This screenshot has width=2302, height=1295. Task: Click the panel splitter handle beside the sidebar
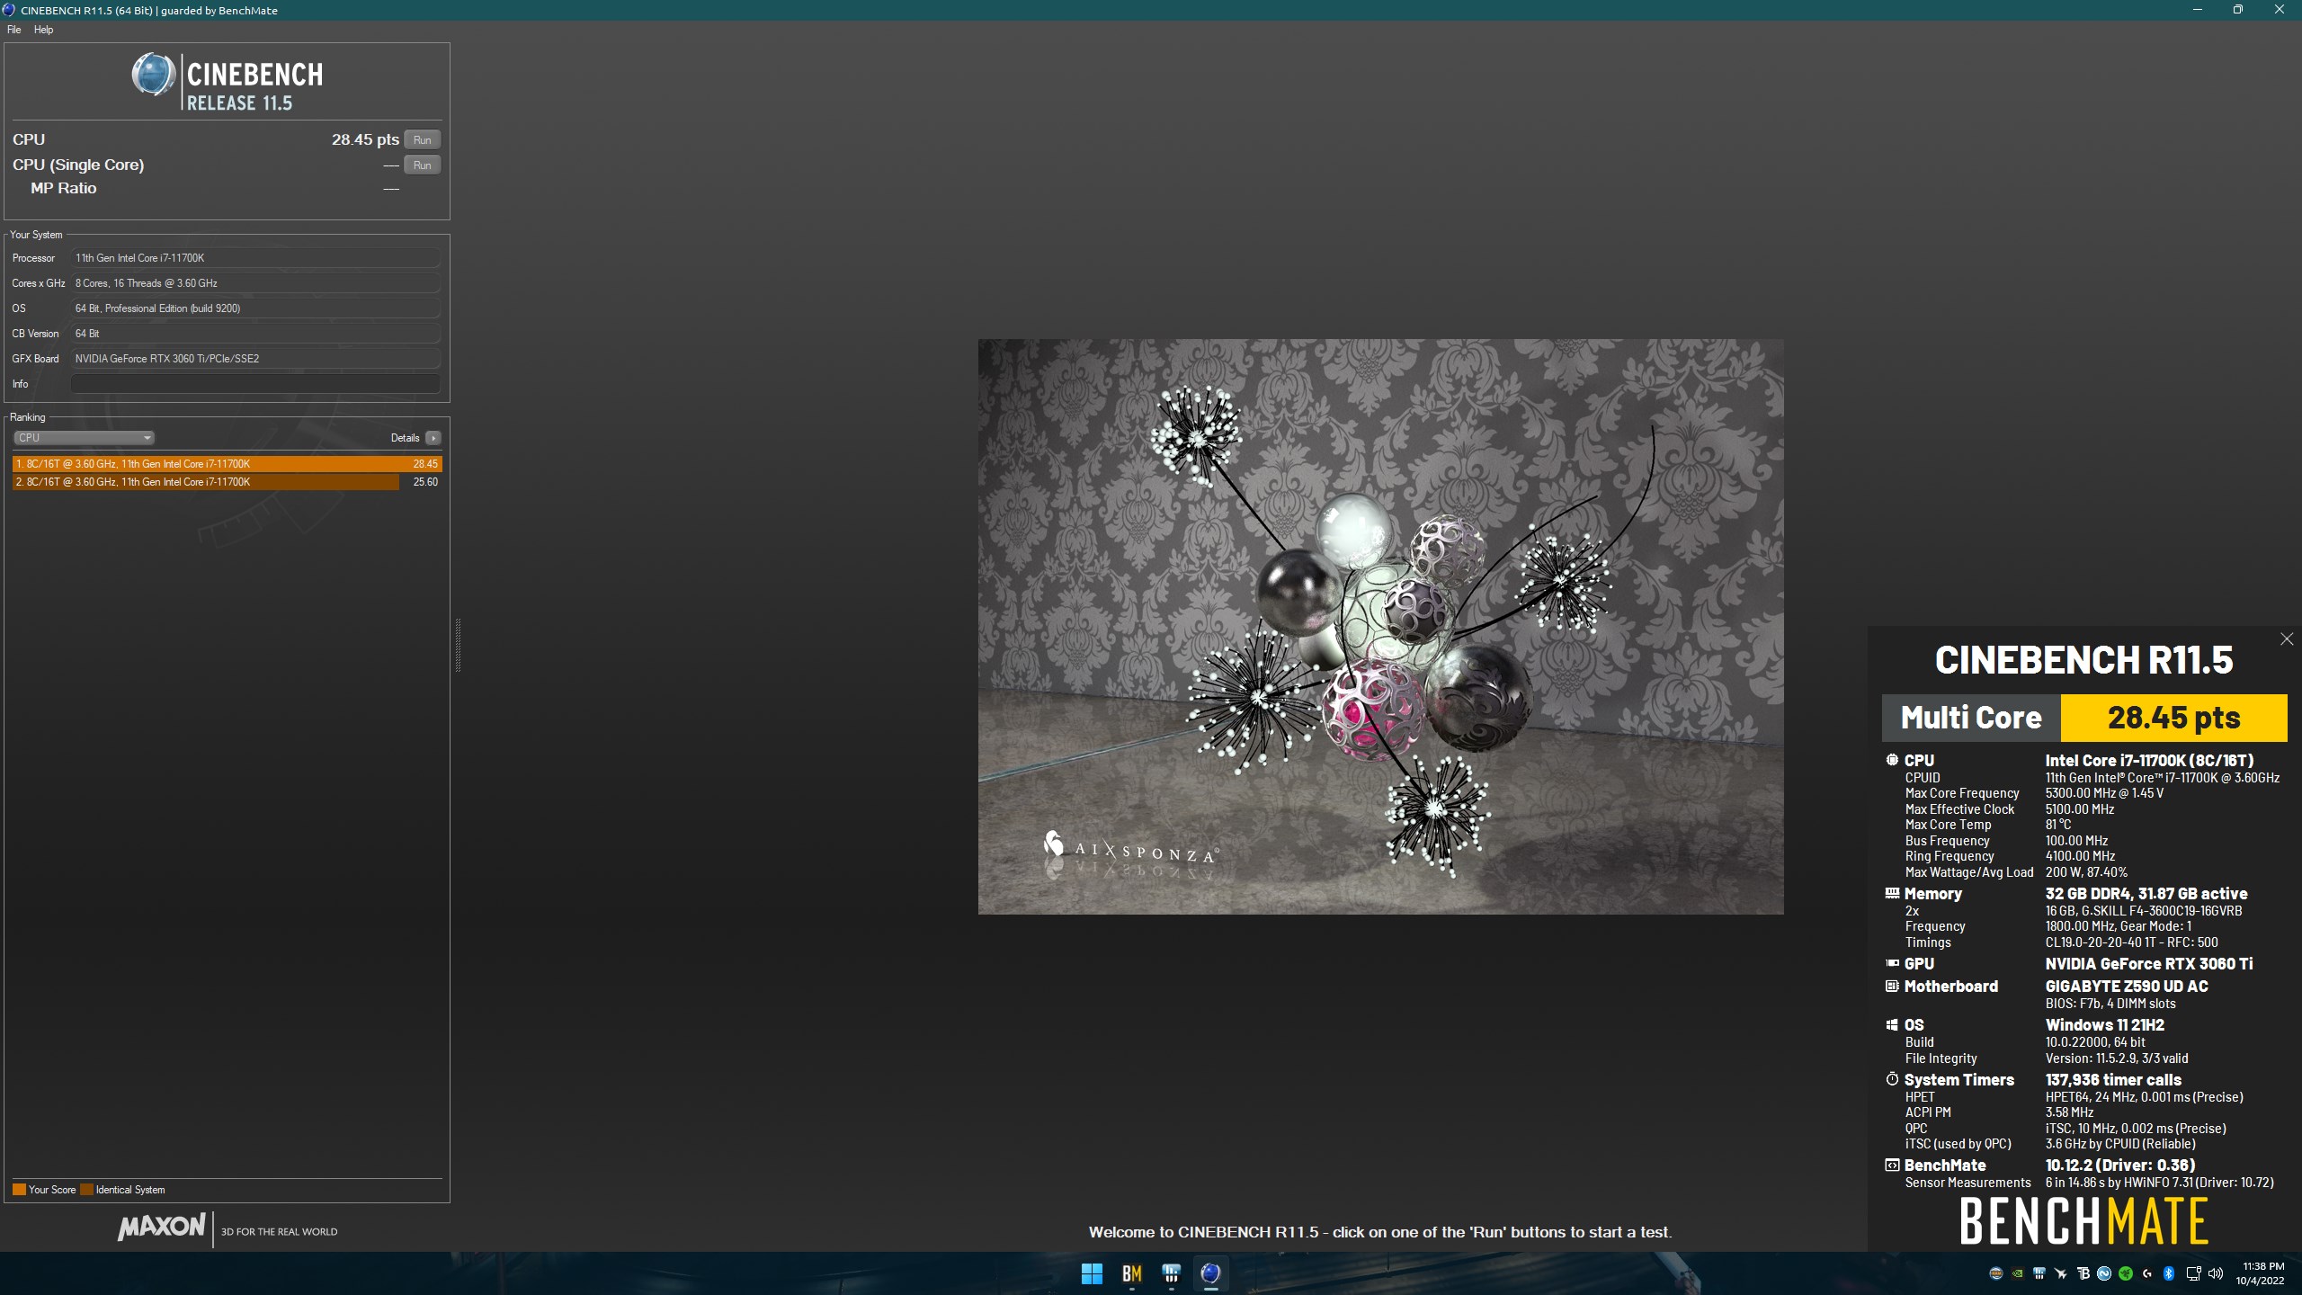(458, 645)
